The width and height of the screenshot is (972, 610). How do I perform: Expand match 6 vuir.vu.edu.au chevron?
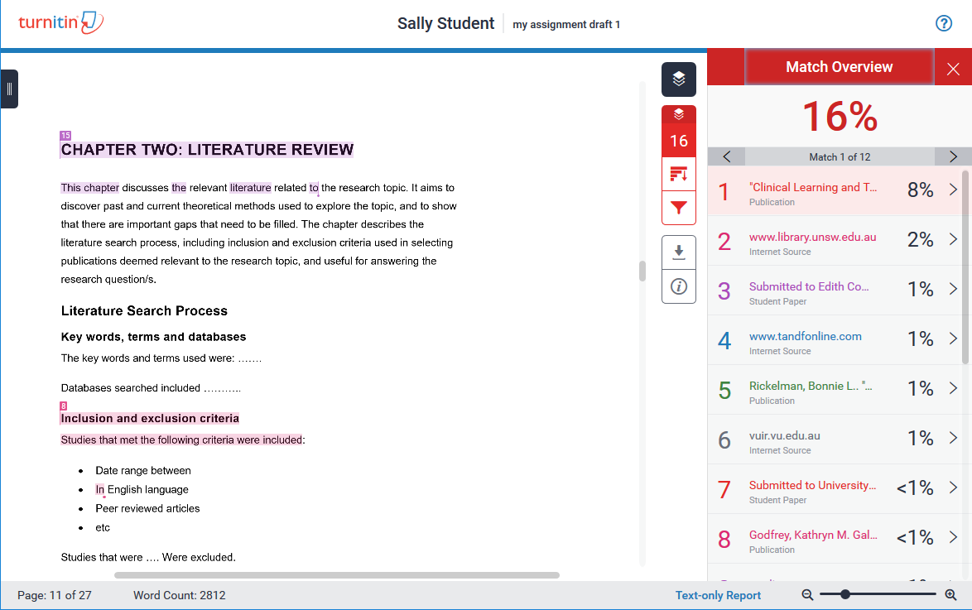click(x=953, y=438)
